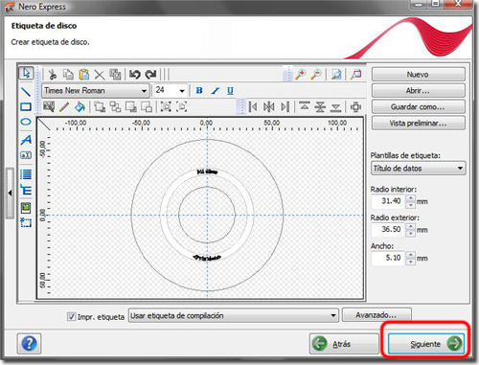Center objects vertically
This screenshot has width=479, height=365.
(320, 106)
